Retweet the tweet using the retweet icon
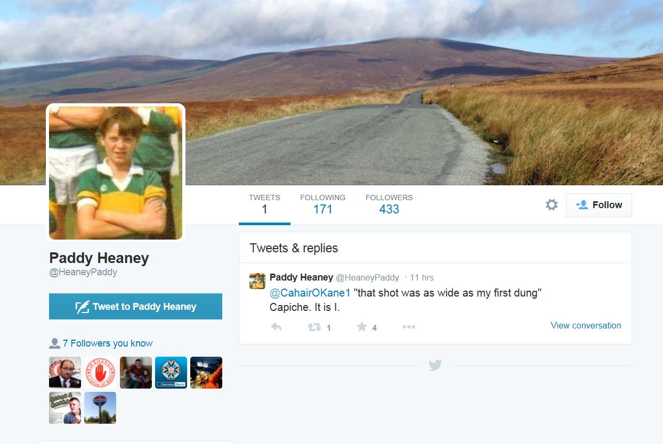Viewport: 663px width, 444px height. tap(314, 327)
